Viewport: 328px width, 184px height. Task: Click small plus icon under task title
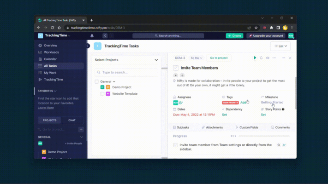(182, 75)
